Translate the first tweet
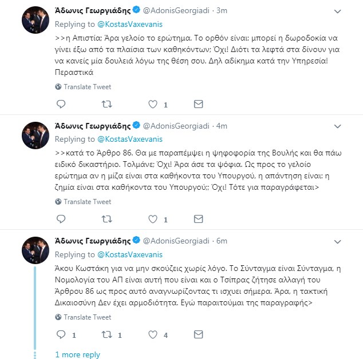 click(83, 87)
